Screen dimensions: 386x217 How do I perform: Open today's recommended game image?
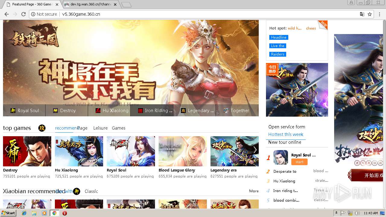pyautogui.click(x=297, y=90)
